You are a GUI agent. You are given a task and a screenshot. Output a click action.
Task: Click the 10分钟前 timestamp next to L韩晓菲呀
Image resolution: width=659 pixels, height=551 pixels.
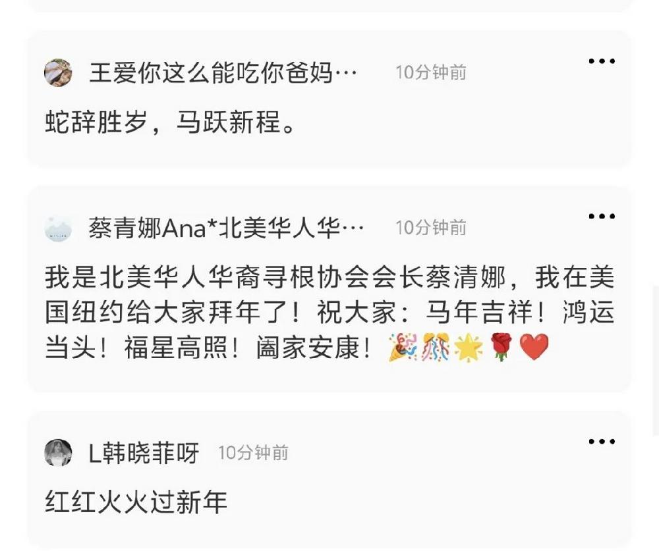point(253,453)
